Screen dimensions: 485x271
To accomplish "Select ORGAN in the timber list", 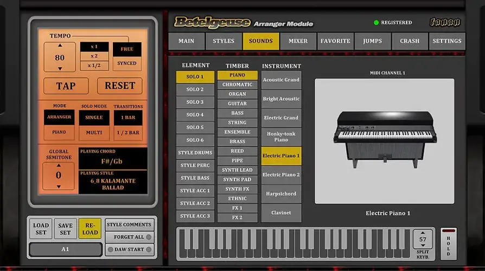I will pos(237,94).
